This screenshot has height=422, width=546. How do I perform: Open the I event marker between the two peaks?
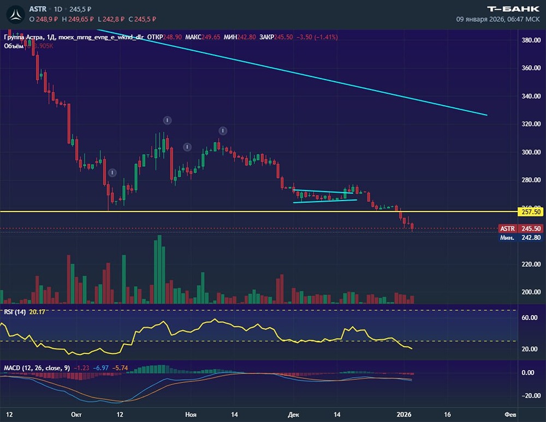tap(187, 147)
